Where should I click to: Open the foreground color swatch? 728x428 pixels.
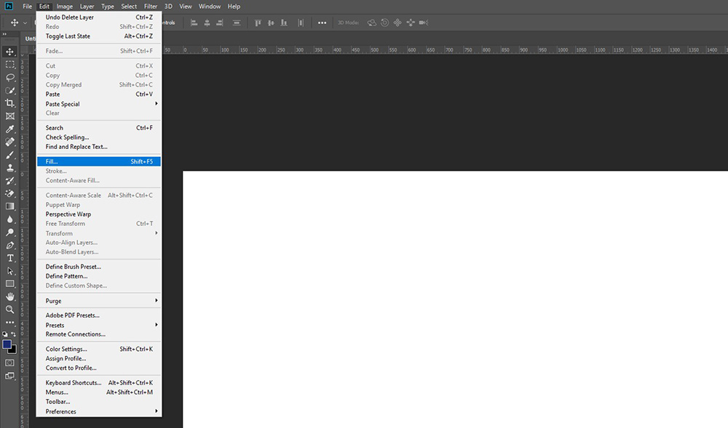click(x=7, y=344)
